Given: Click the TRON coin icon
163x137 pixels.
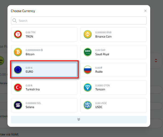Looking at the screenshot, I should (18, 34).
